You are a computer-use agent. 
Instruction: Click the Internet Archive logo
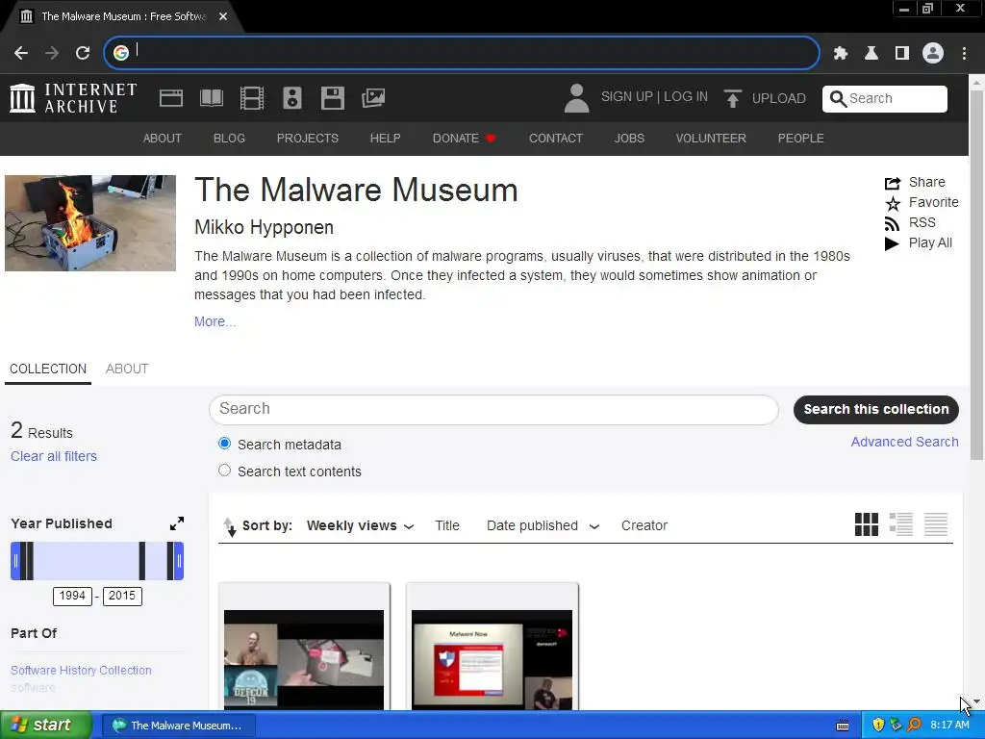[73, 98]
